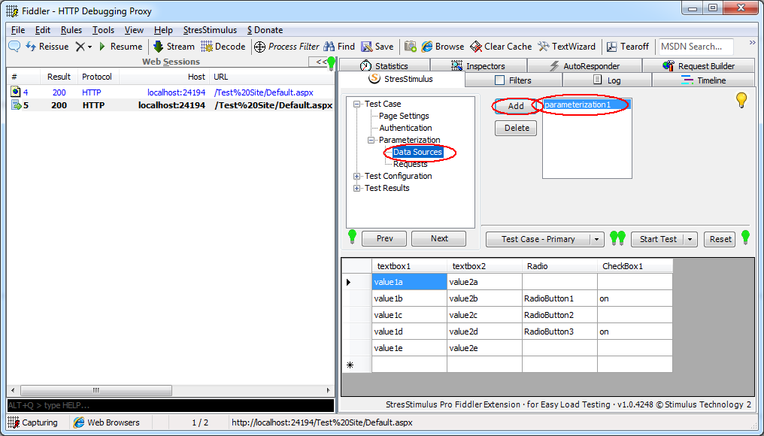764x436 pixels.
Task: Select parameterization1 in the data source list
Action: point(587,104)
